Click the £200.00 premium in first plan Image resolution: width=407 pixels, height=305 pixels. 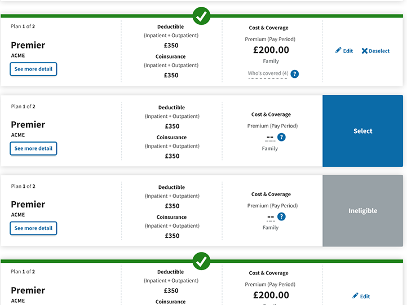[271, 50]
